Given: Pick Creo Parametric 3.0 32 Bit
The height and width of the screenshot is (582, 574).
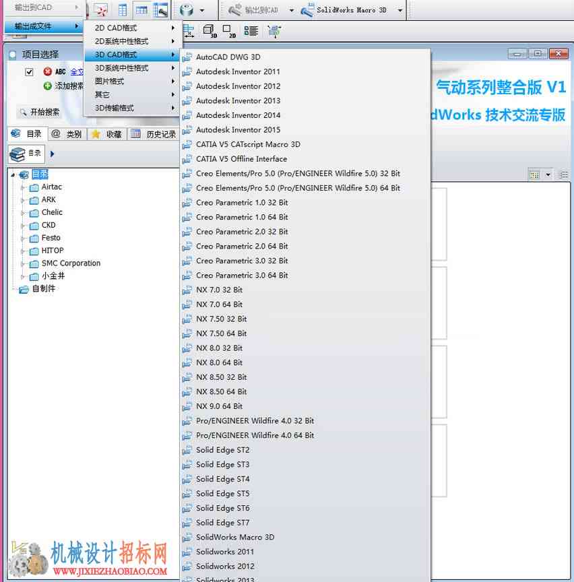Looking at the screenshot, I should click(305, 261).
